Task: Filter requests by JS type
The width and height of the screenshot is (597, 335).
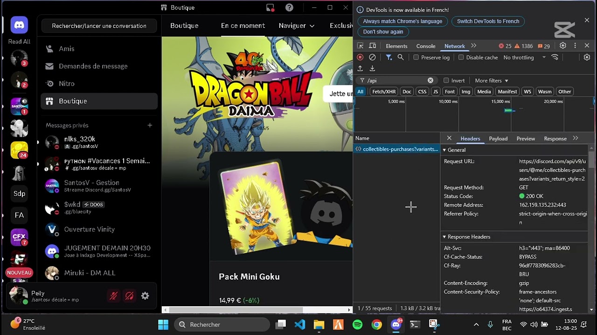Action: click(x=436, y=92)
